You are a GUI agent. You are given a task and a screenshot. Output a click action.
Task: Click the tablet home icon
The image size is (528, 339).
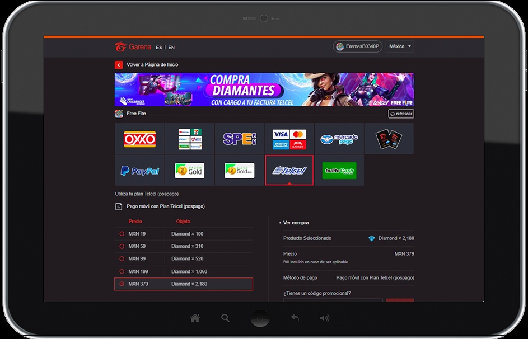(x=195, y=318)
